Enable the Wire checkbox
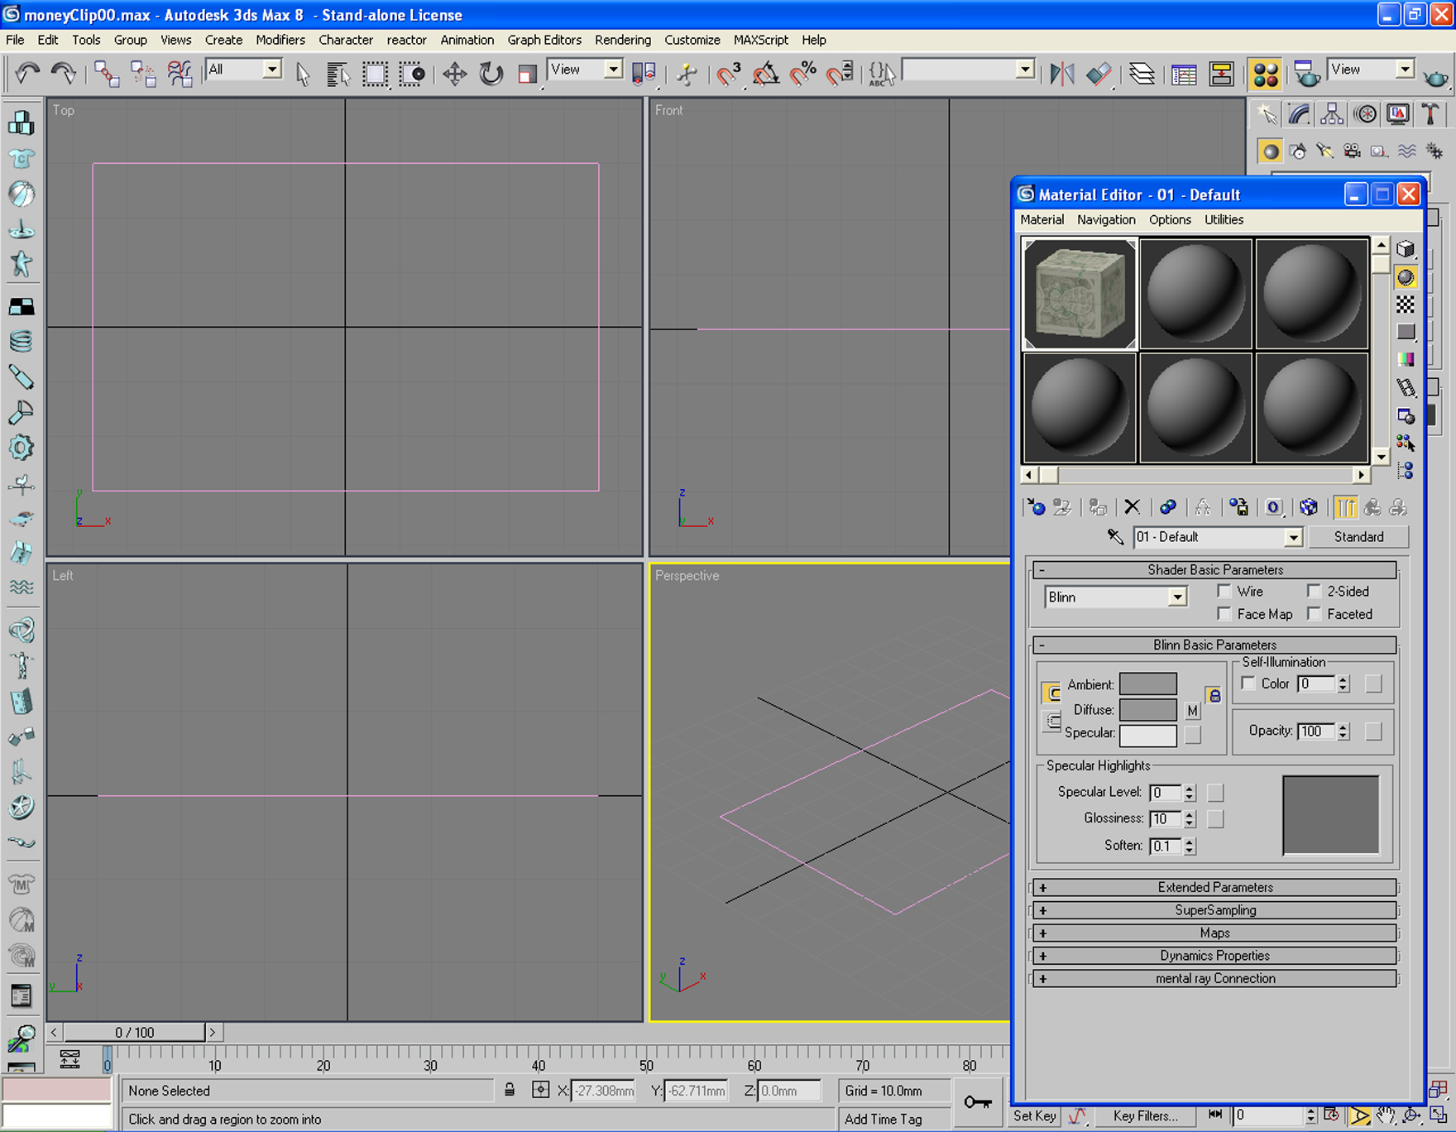The image size is (1456, 1132). tap(1224, 591)
